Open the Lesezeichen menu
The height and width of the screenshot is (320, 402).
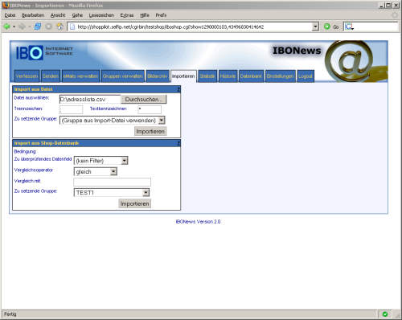[101, 15]
